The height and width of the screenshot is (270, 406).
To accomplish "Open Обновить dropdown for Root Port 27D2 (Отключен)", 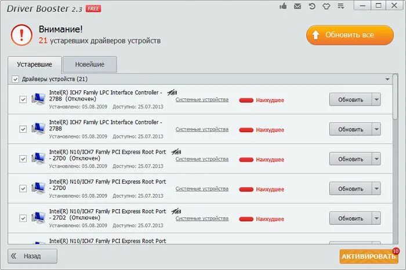I will coord(376,218).
